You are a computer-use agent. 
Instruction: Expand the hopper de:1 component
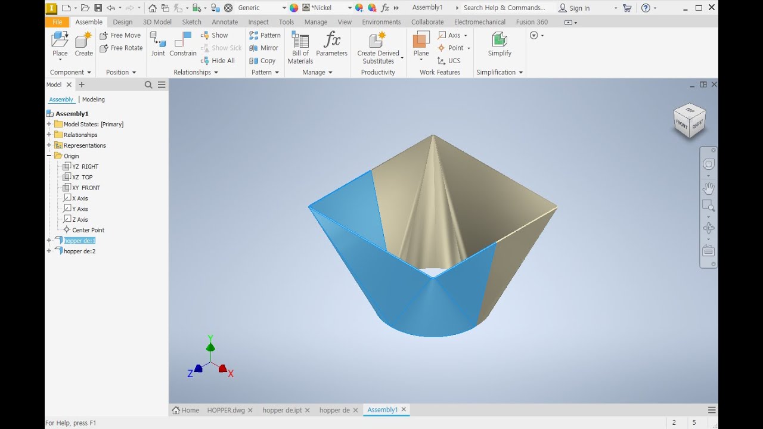(x=49, y=240)
